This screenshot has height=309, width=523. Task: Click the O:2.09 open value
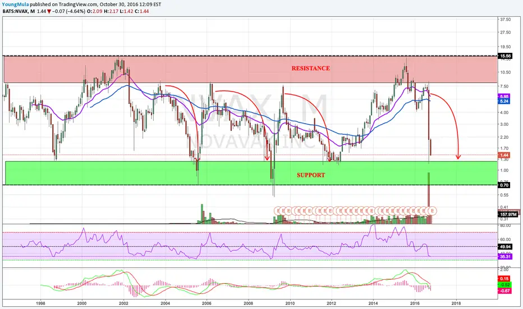pos(94,11)
